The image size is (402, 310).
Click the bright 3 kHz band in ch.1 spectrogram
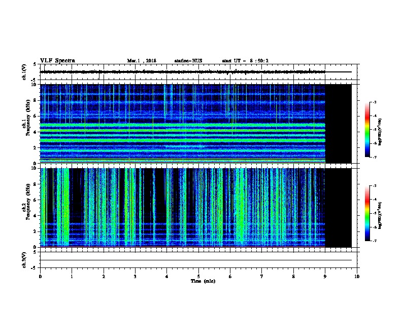[183, 140]
